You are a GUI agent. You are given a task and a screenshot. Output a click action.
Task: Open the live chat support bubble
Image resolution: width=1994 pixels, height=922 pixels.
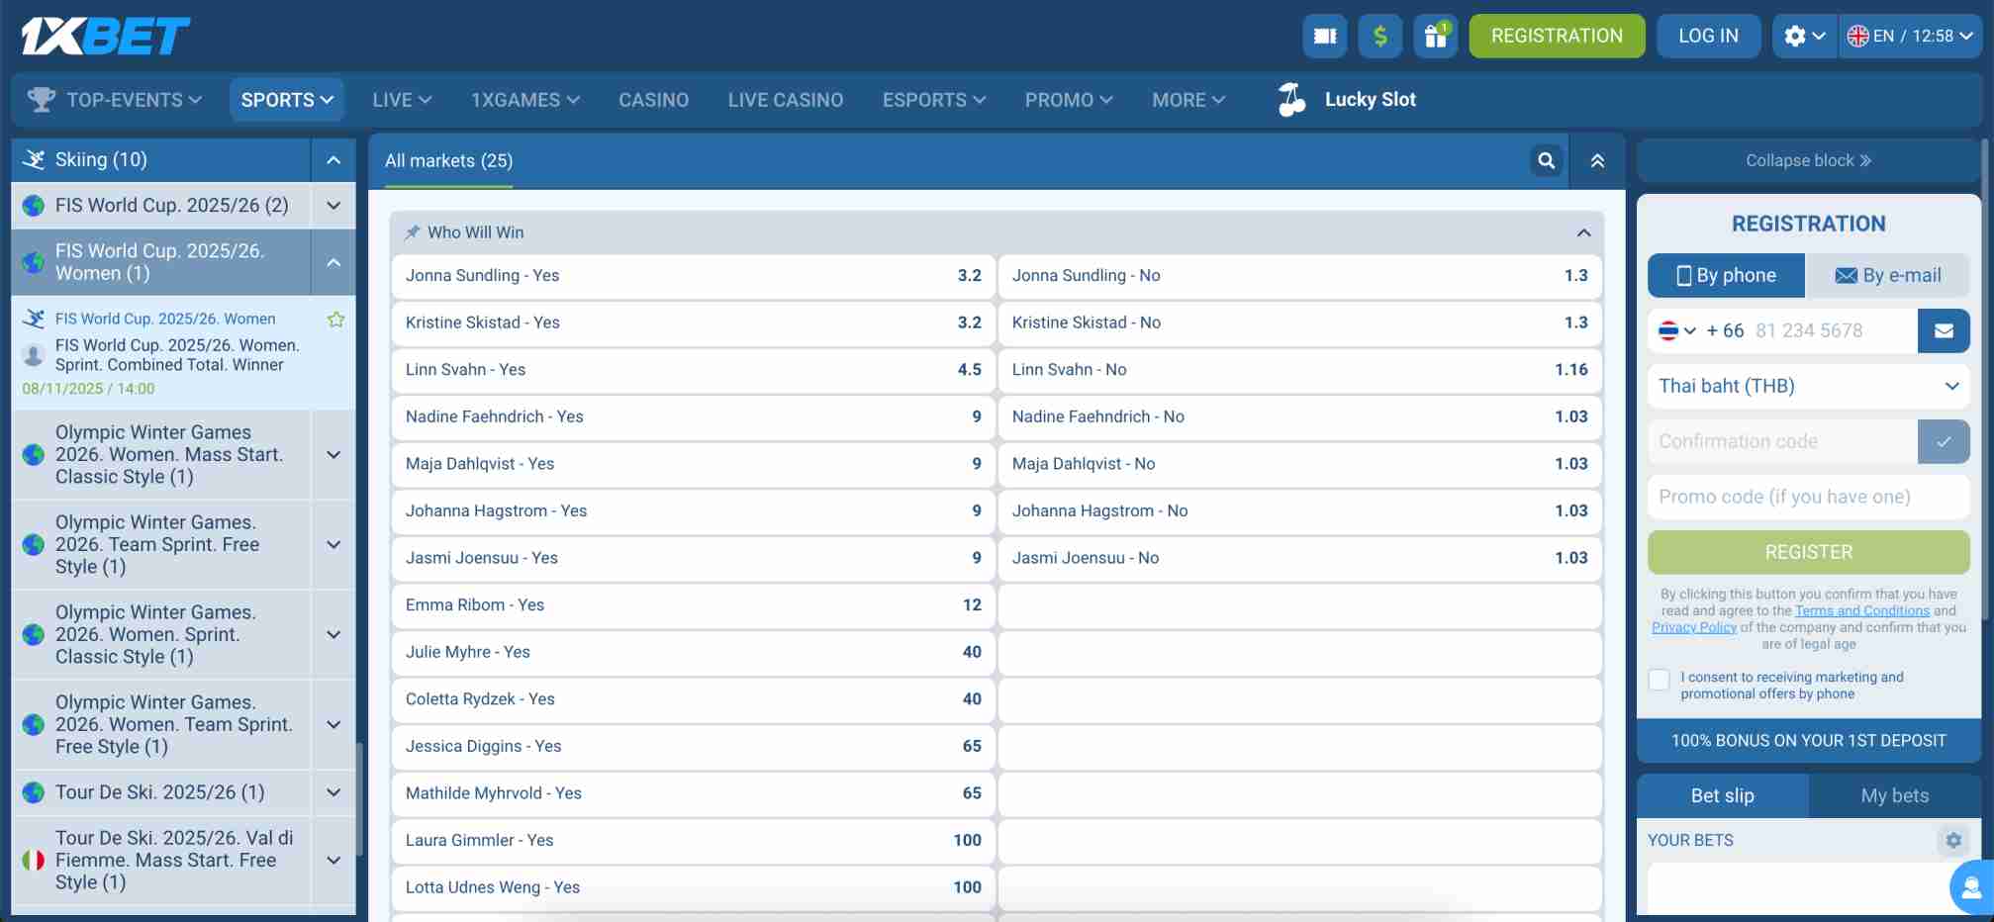click(x=1971, y=887)
